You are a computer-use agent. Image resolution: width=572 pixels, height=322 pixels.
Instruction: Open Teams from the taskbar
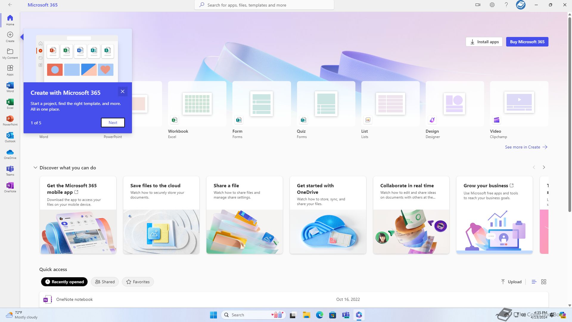pos(346,315)
